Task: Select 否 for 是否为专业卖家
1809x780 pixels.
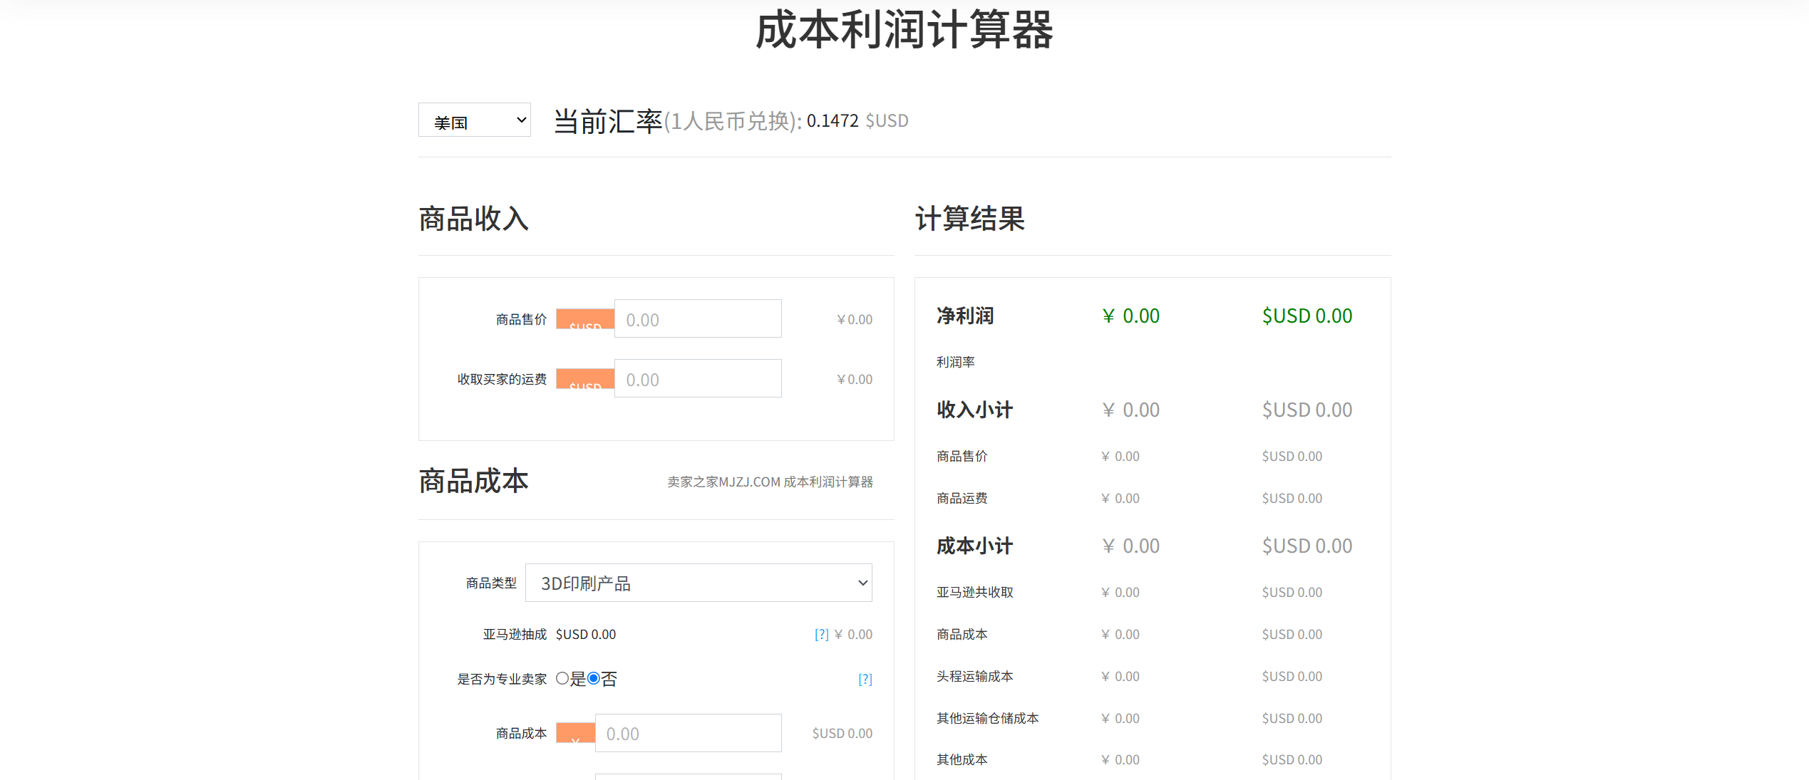Action: tap(593, 678)
